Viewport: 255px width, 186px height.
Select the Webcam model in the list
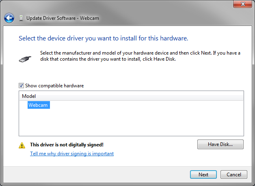38,105
